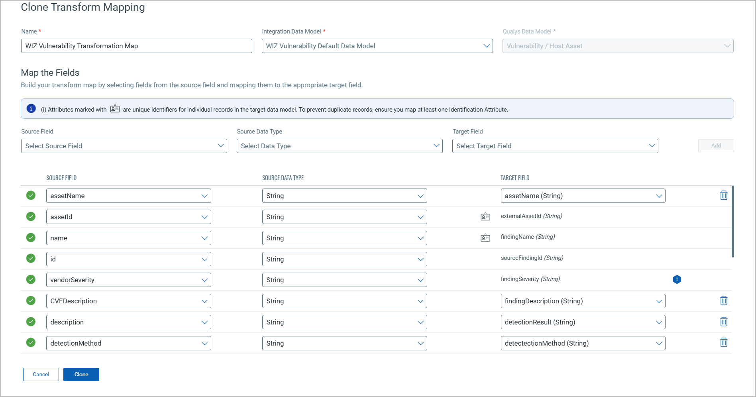Remove the description to detectionResult mapping

click(x=724, y=322)
